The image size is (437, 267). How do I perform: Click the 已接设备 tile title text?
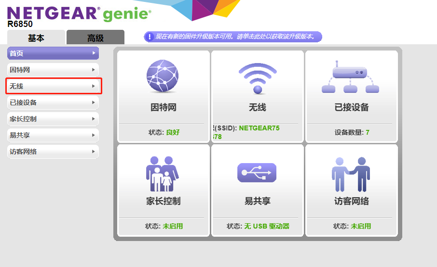(352, 107)
